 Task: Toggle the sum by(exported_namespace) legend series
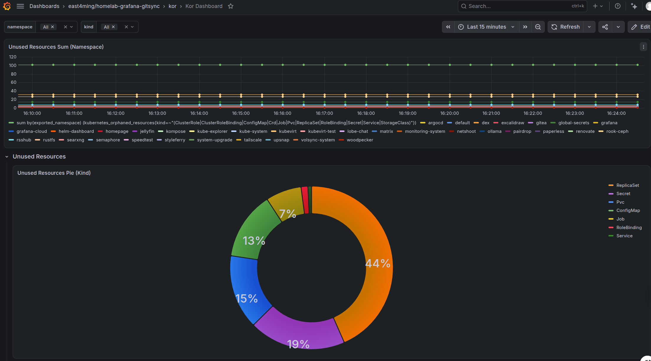click(216, 123)
